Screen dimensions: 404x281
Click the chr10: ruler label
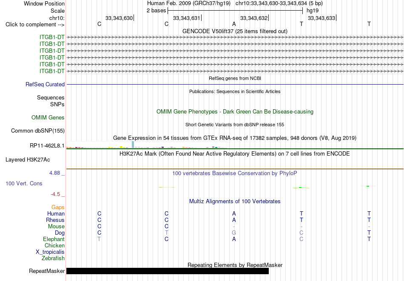[x=57, y=18]
